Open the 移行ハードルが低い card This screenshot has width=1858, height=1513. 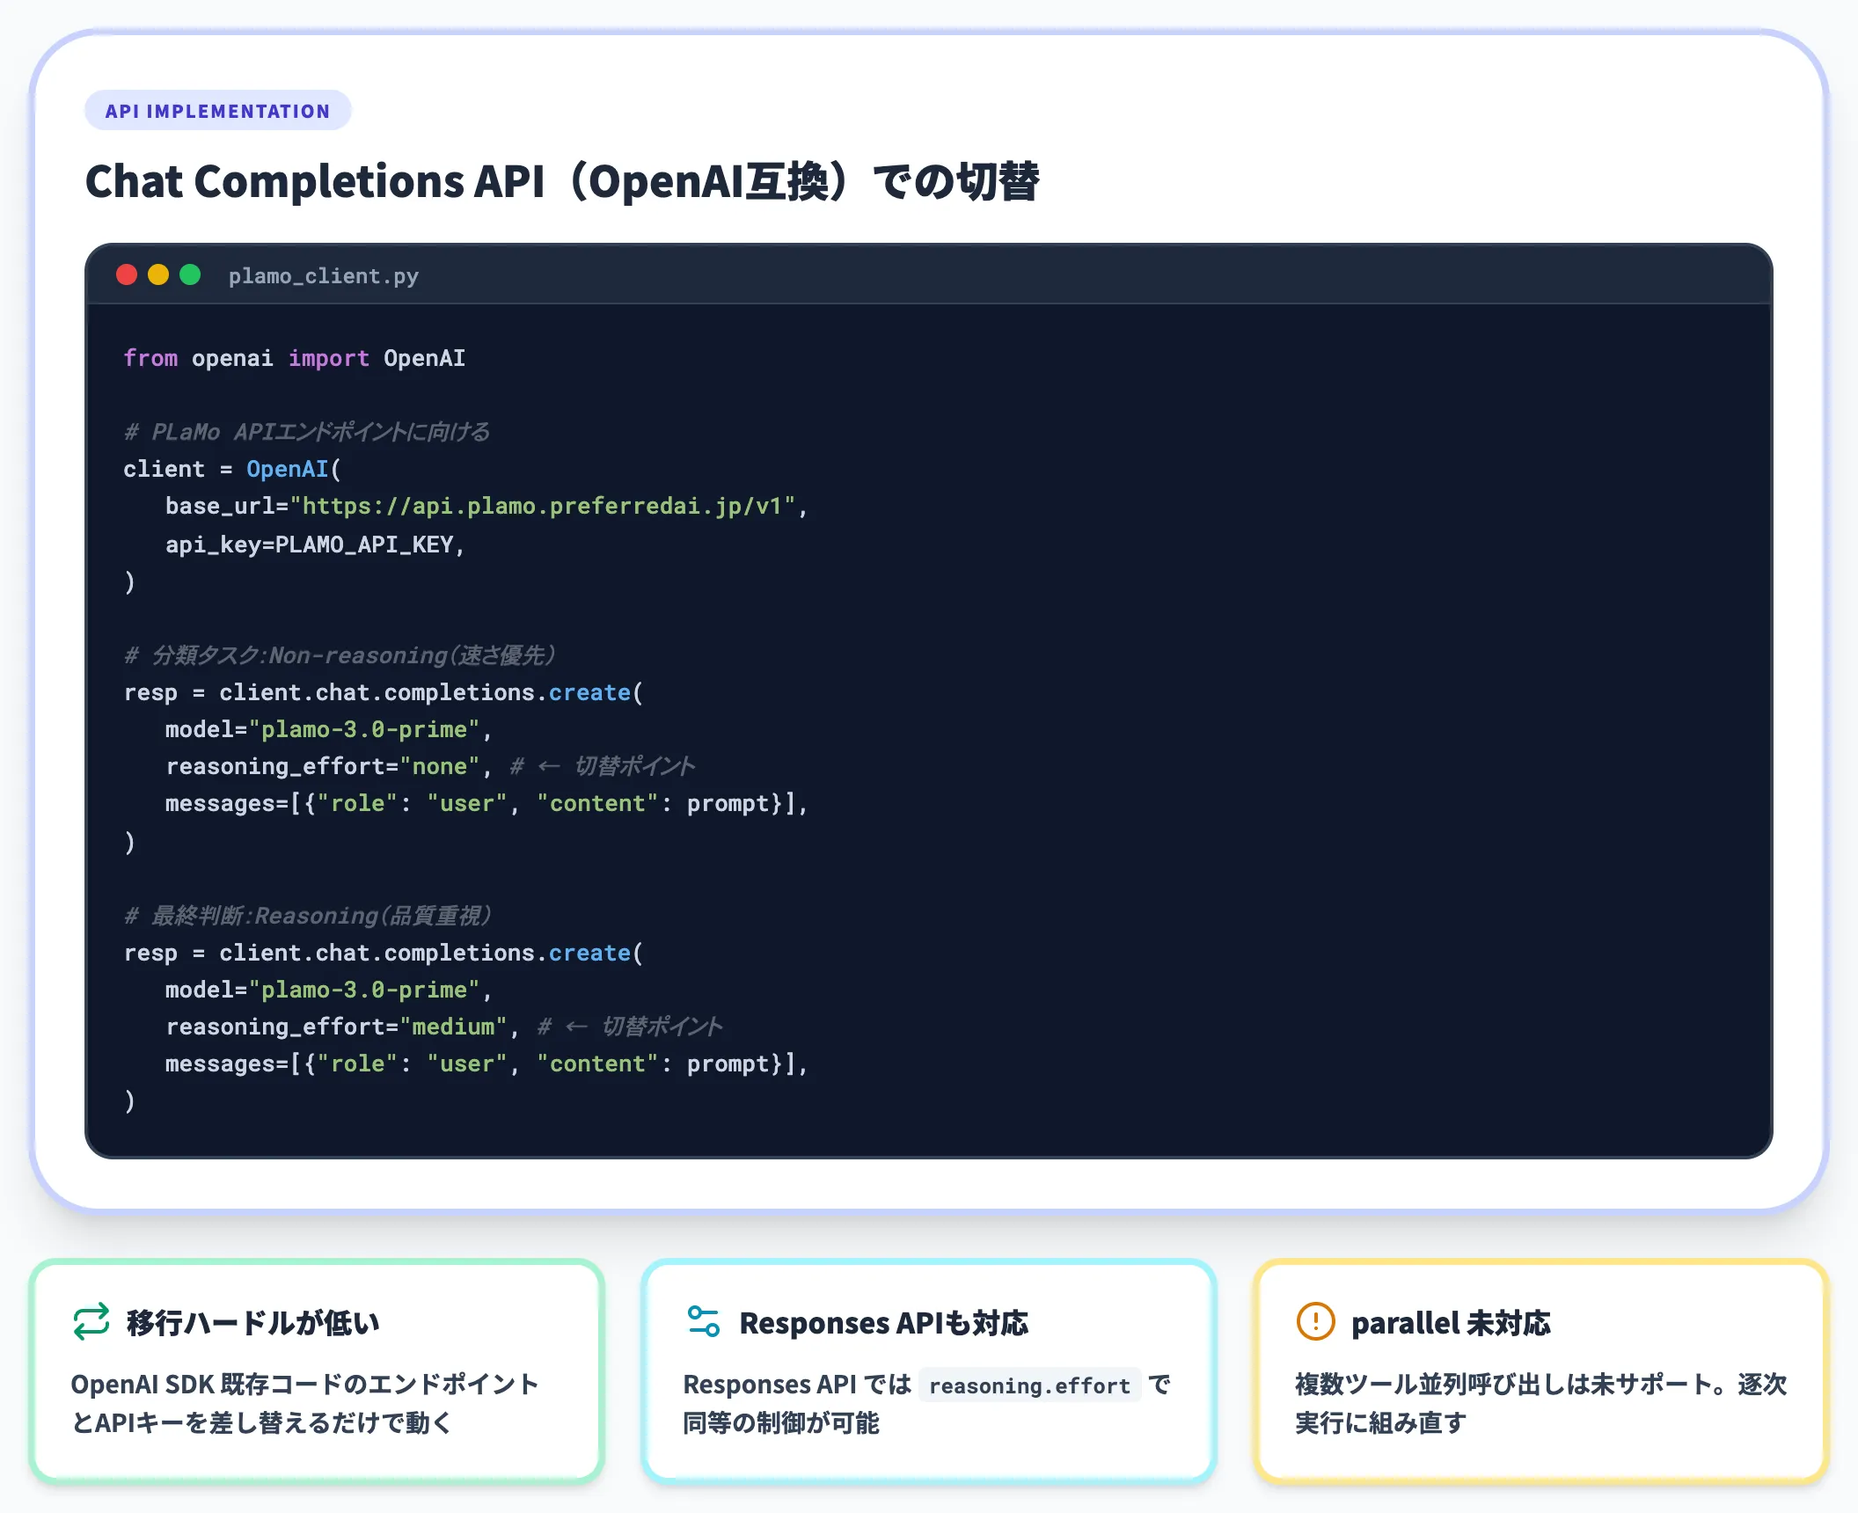[x=317, y=1372]
